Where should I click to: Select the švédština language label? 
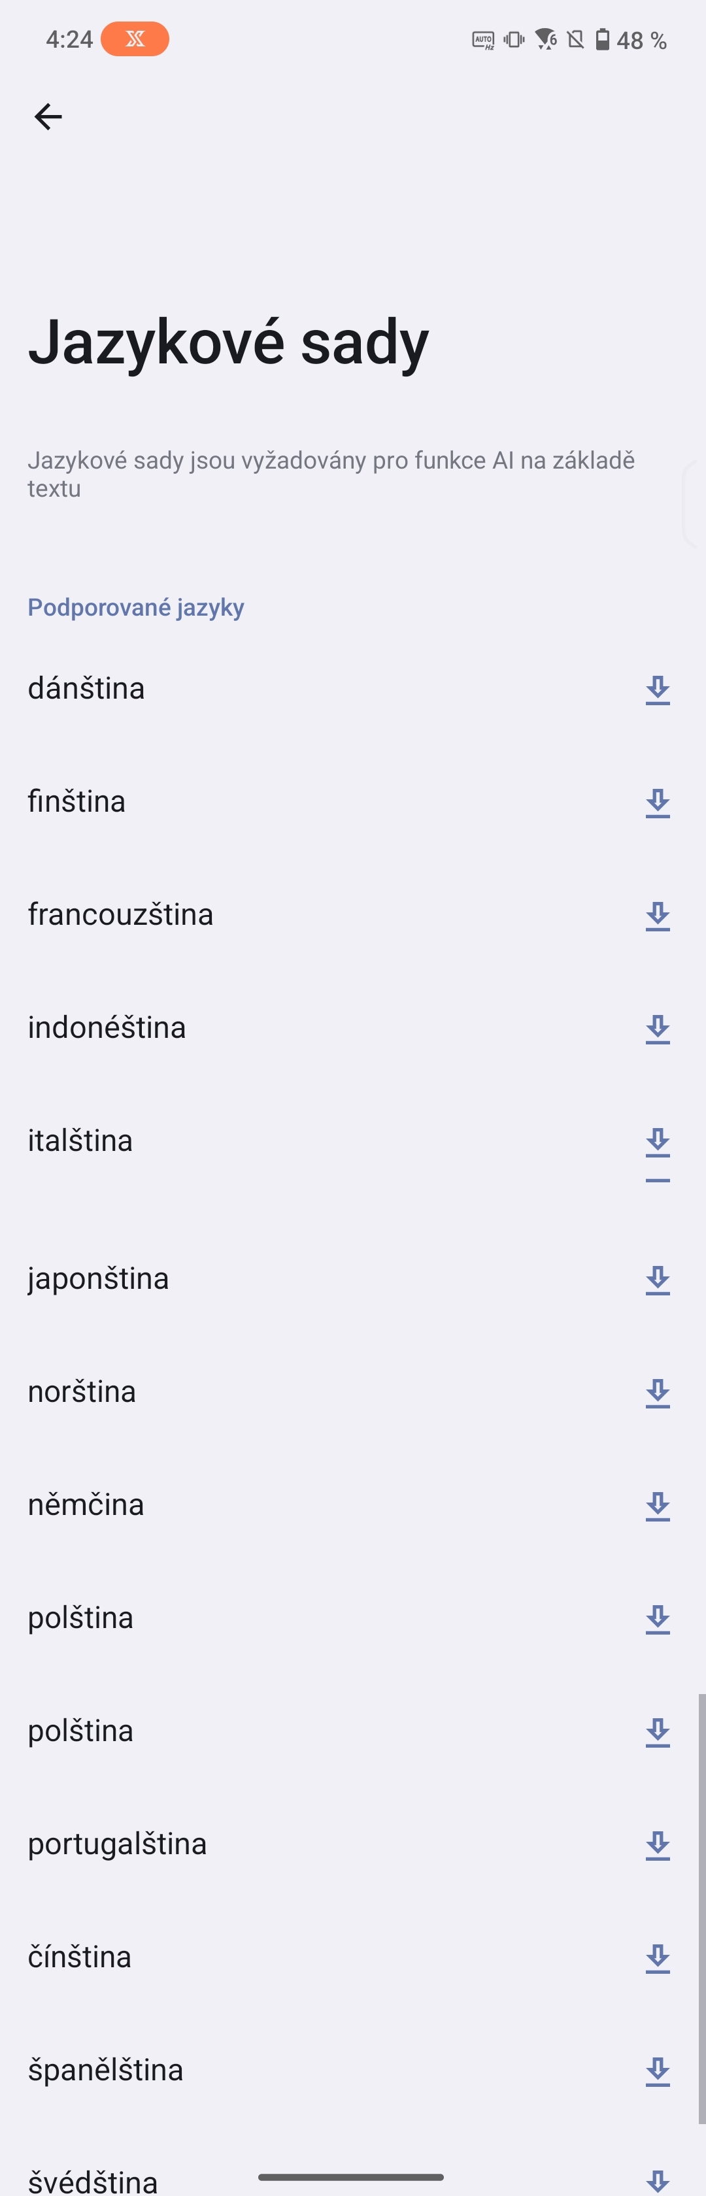click(x=93, y=2181)
